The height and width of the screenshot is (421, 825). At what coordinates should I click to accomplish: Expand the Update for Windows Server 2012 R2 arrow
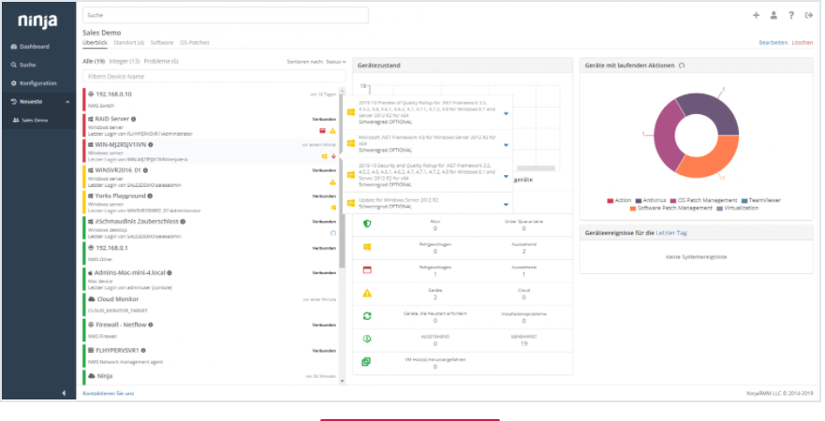click(x=507, y=203)
